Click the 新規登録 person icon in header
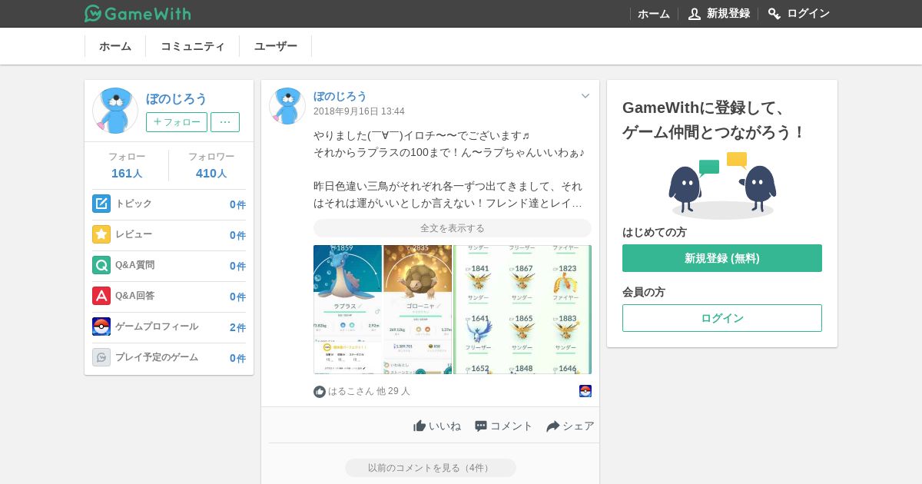Viewport: 922px width, 484px height. pos(695,14)
